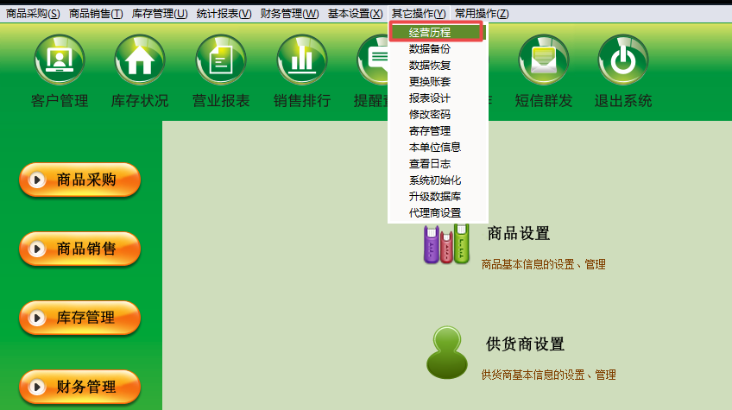Click the 库存状况 house icon
This screenshot has width=732, height=410.
pyautogui.click(x=140, y=60)
